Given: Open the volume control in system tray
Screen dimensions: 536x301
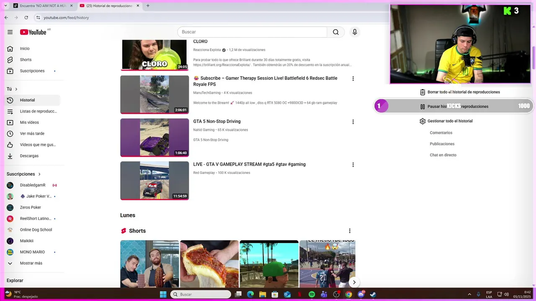Looking at the screenshot, I should click(x=506, y=294).
